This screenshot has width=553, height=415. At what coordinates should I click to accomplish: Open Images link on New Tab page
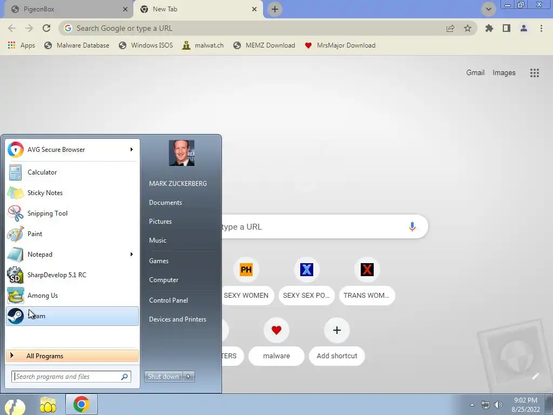point(504,73)
